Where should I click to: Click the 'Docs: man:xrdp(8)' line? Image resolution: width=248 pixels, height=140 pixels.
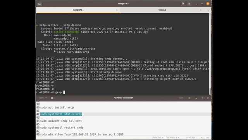tap(58, 35)
